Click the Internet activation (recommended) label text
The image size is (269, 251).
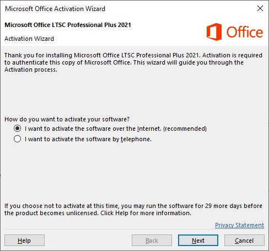tap(116, 129)
